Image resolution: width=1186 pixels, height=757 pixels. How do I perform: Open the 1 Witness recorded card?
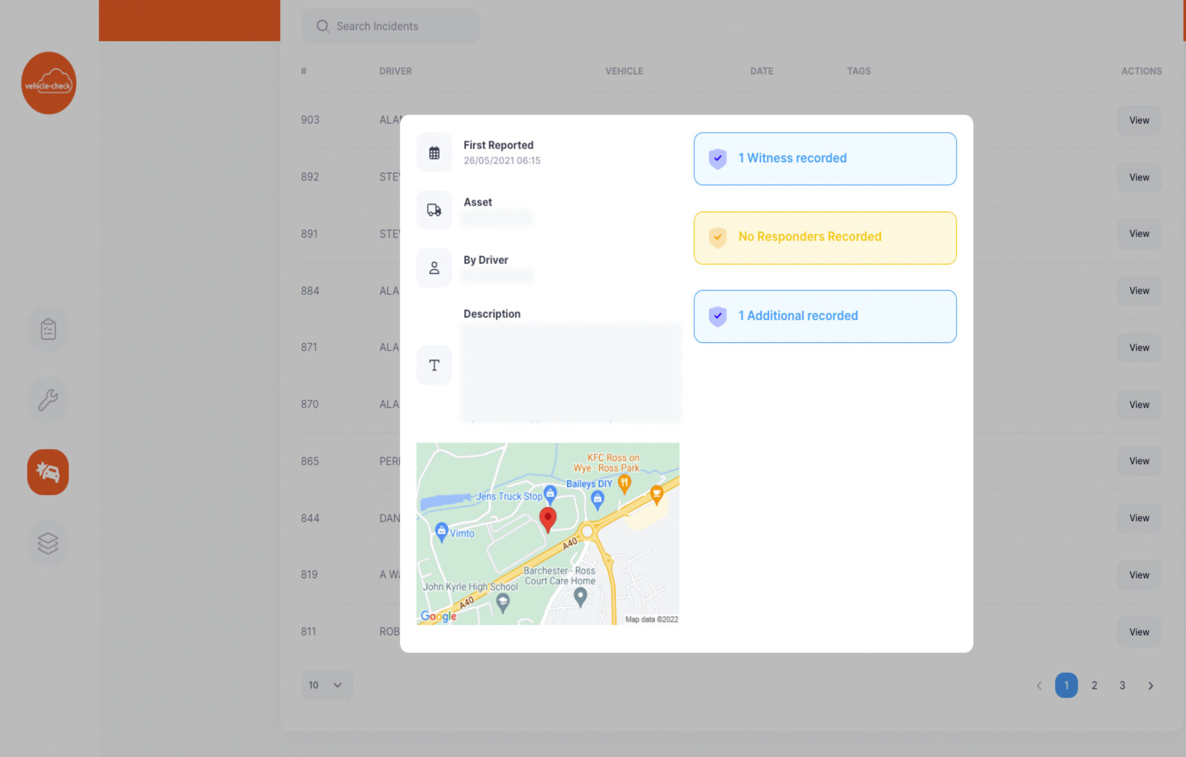pyautogui.click(x=825, y=159)
